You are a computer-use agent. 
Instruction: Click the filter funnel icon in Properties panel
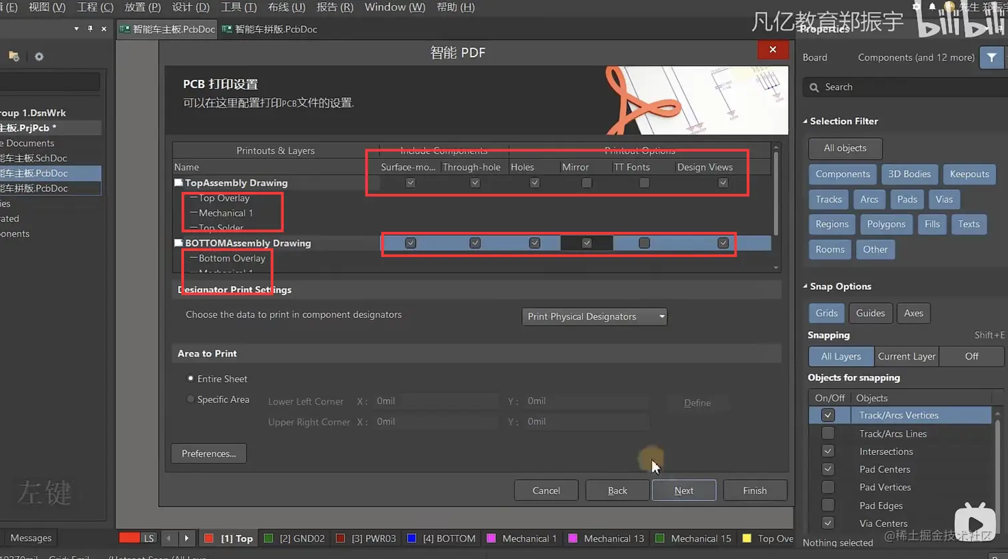[992, 58]
